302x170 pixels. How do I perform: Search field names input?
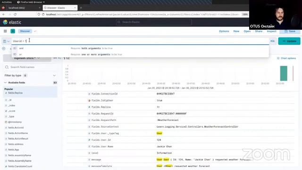coord(30,67)
